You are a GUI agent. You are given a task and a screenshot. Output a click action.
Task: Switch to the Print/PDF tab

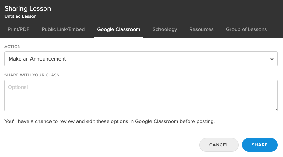18,29
